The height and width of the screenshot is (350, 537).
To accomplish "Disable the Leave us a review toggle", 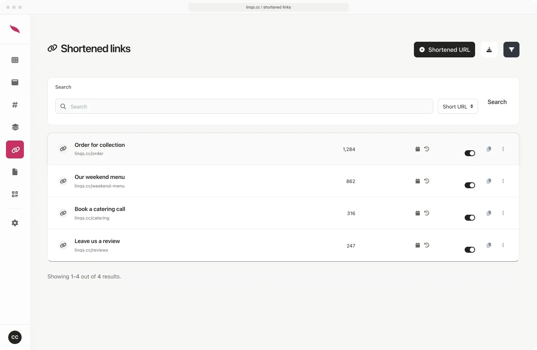I will click(x=470, y=250).
